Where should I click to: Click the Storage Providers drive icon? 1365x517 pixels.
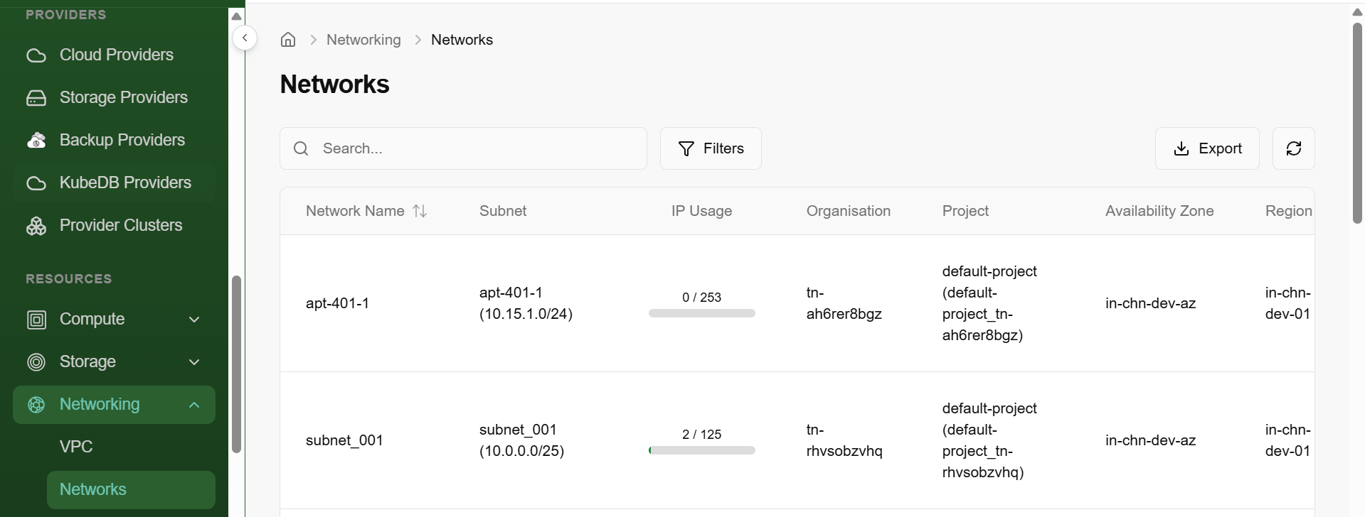click(x=36, y=98)
